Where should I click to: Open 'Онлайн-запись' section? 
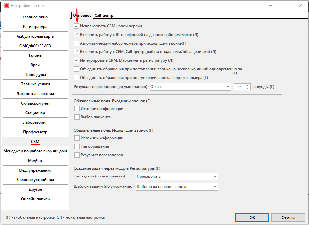[35, 199]
